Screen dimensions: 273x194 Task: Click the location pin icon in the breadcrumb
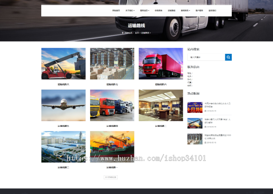(123, 33)
